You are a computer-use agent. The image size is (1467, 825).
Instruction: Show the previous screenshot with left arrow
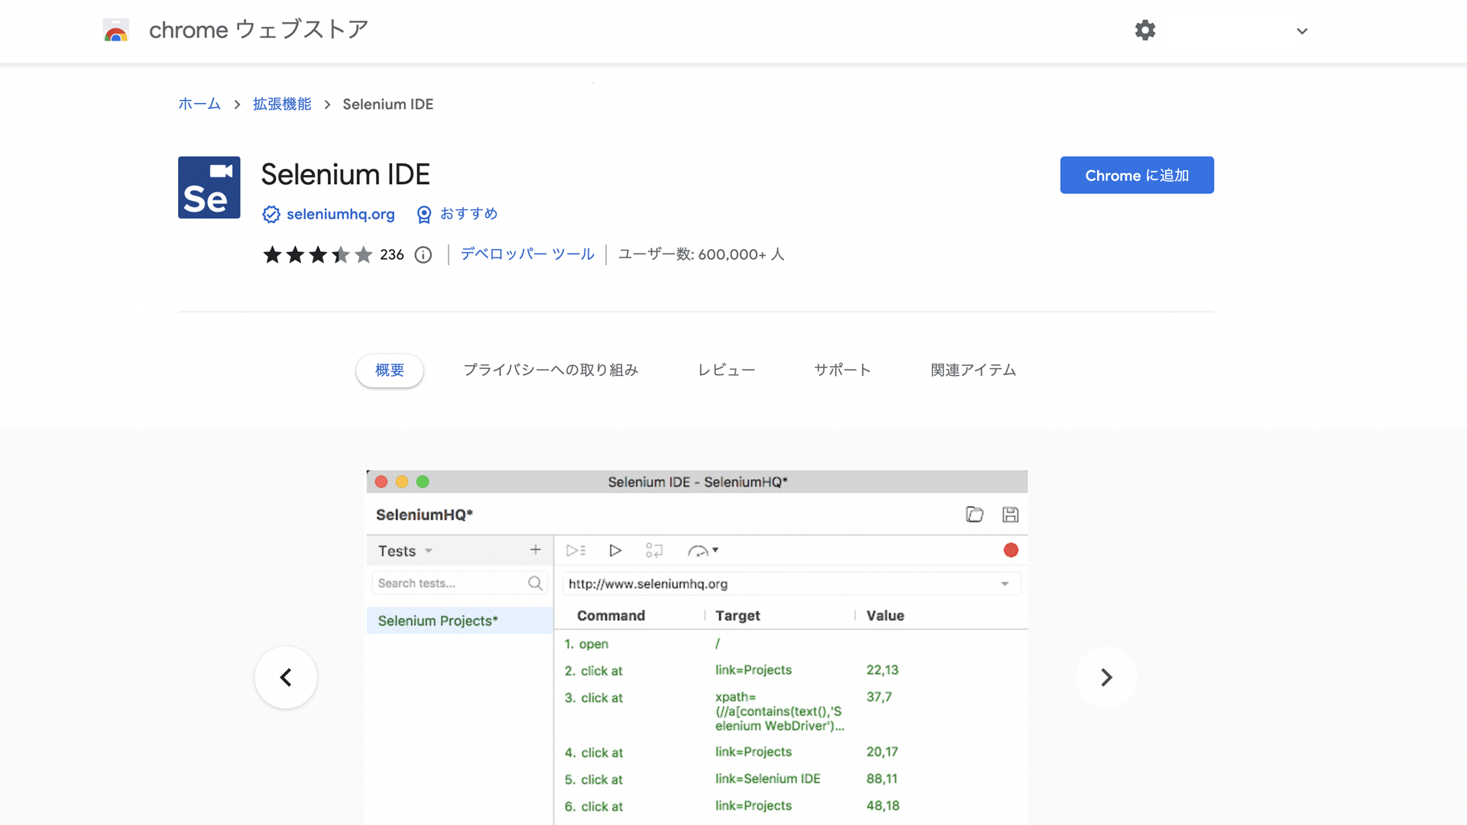[286, 678]
